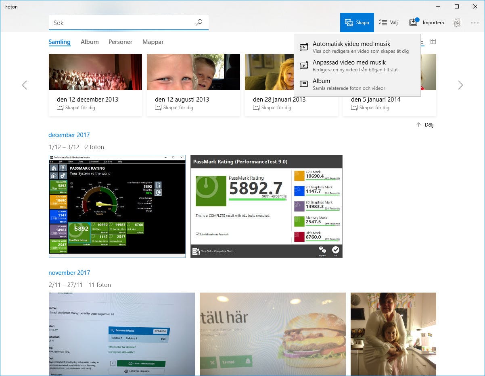Screen dimensions: 485x376
Task: Open the hamburger 'ställ här' photo
Action: click(273, 334)
